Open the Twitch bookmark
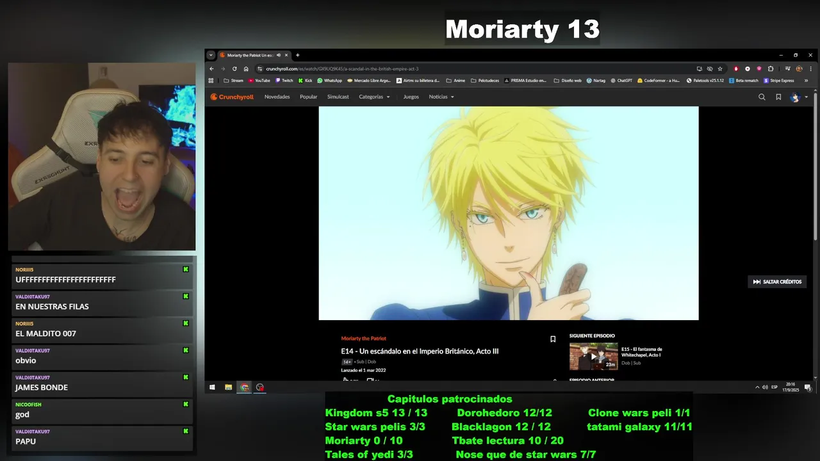This screenshot has height=461, width=820. pyautogui.click(x=284, y=81)
